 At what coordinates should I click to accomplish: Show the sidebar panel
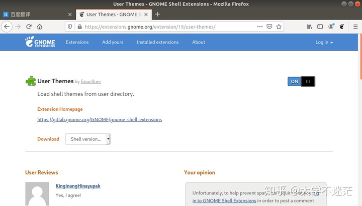click(320, 27)
